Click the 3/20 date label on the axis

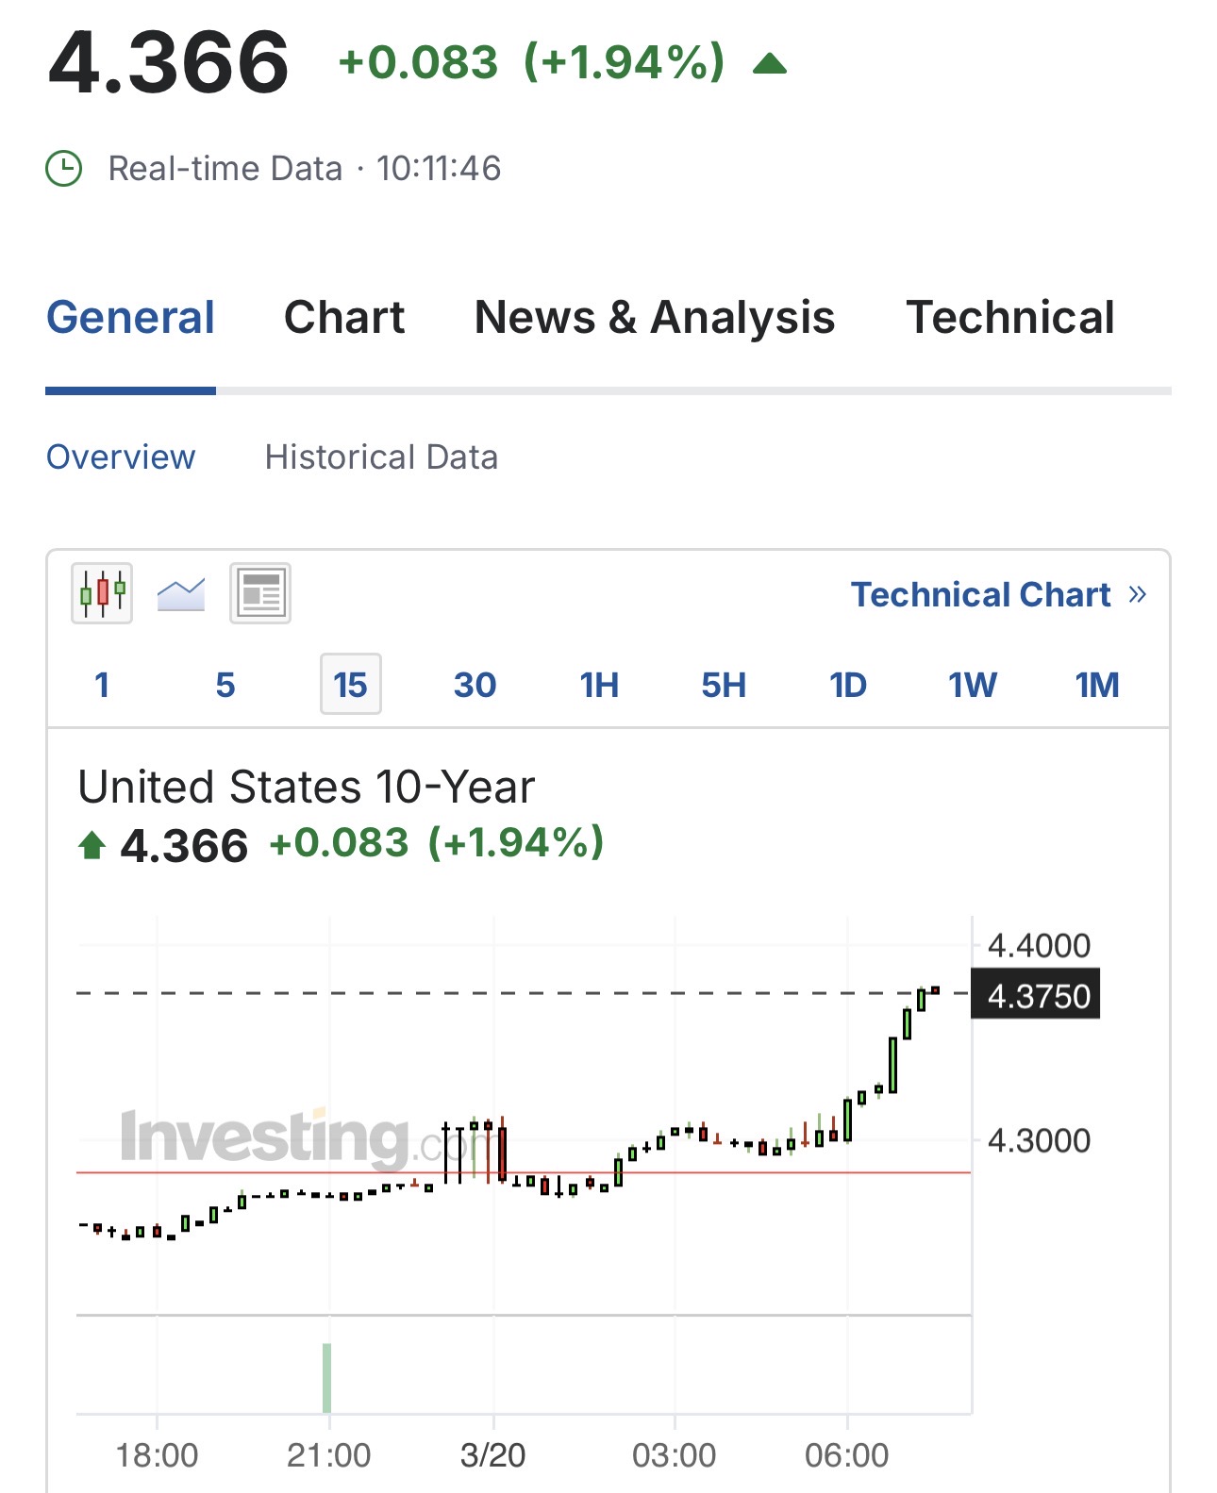tap(492, 1455)
